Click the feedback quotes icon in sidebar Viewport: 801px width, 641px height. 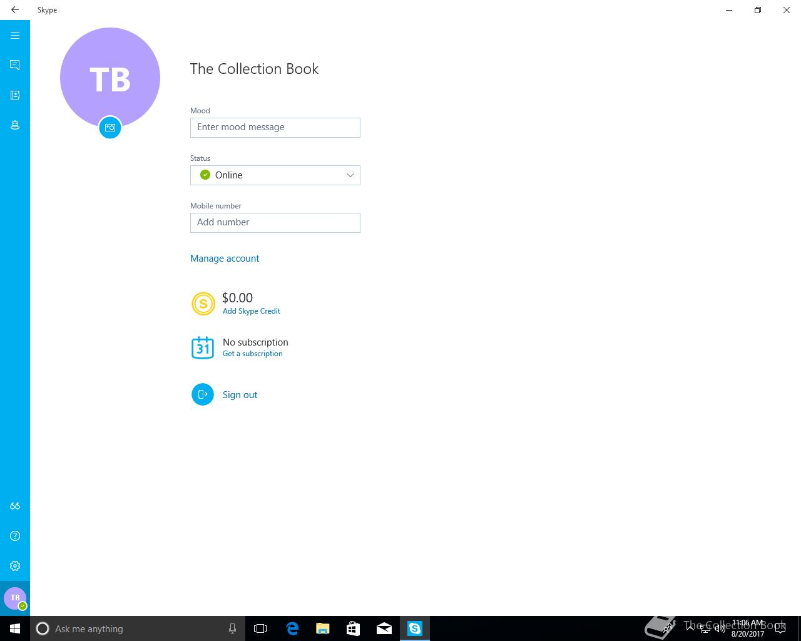click(x=15, y=506)
